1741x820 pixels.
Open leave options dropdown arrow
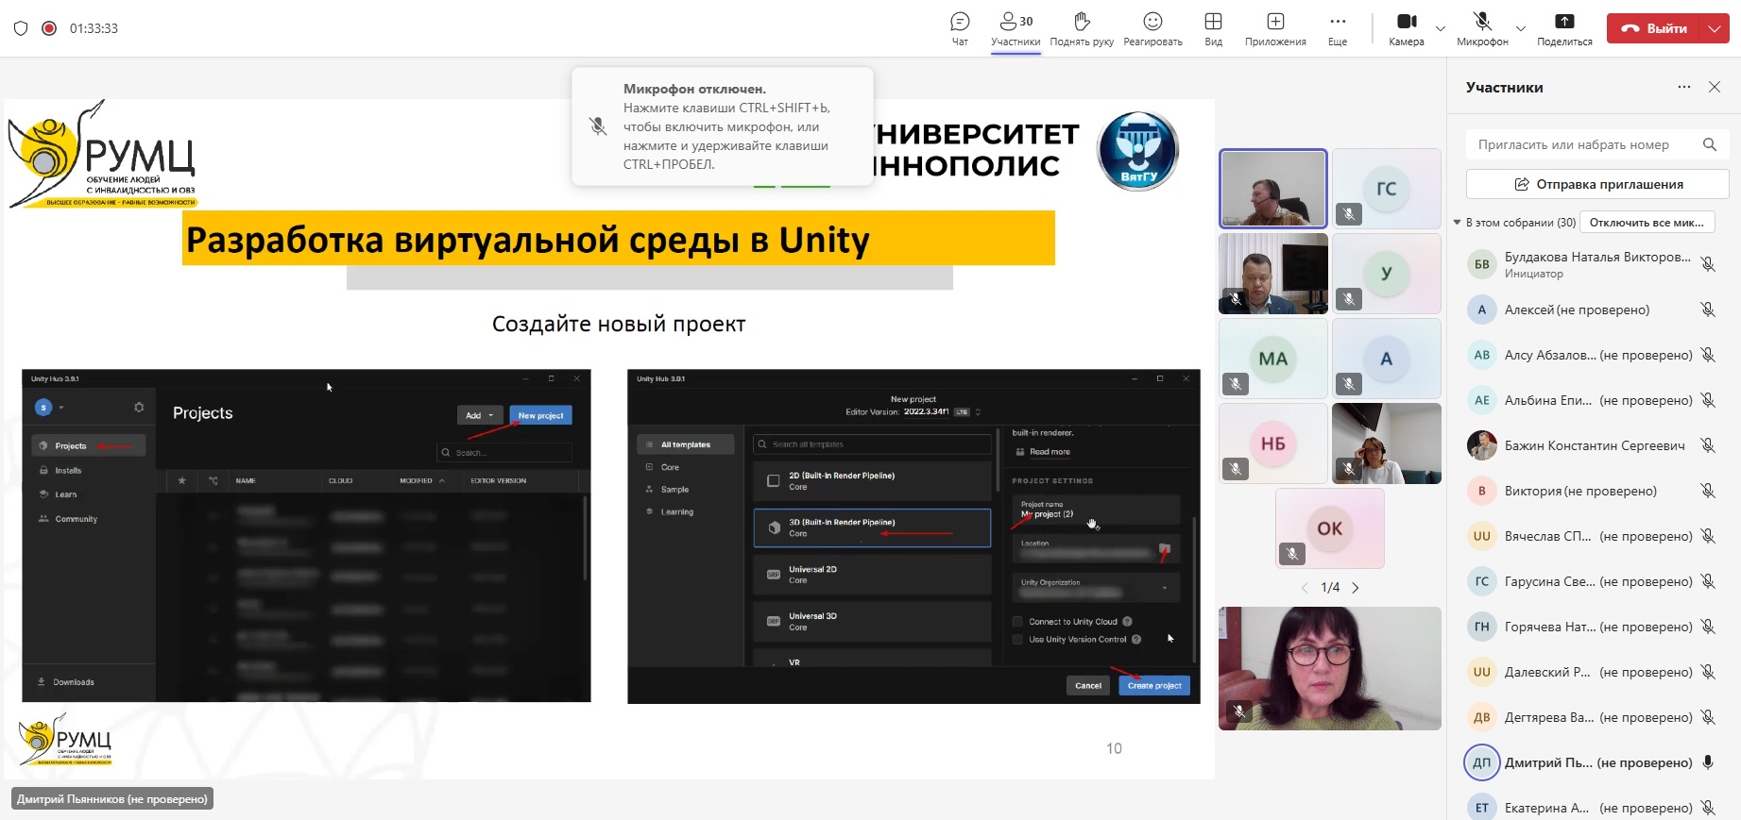pyautogui.click(x=1715, y=28)
